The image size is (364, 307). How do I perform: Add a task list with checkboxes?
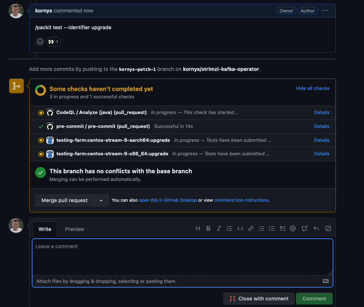tap(282, 229)
